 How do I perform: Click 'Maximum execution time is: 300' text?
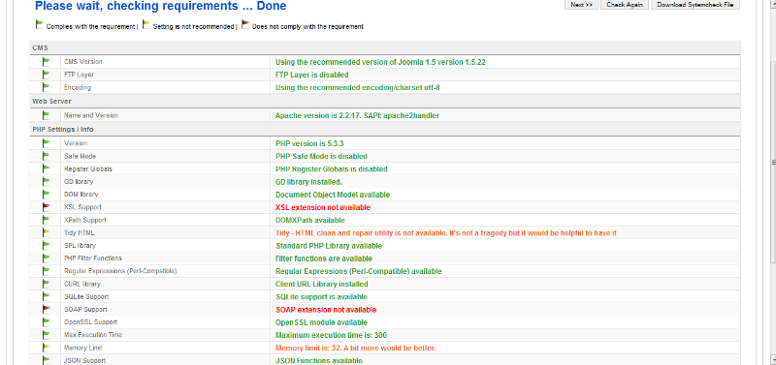[x=331, y=335]
